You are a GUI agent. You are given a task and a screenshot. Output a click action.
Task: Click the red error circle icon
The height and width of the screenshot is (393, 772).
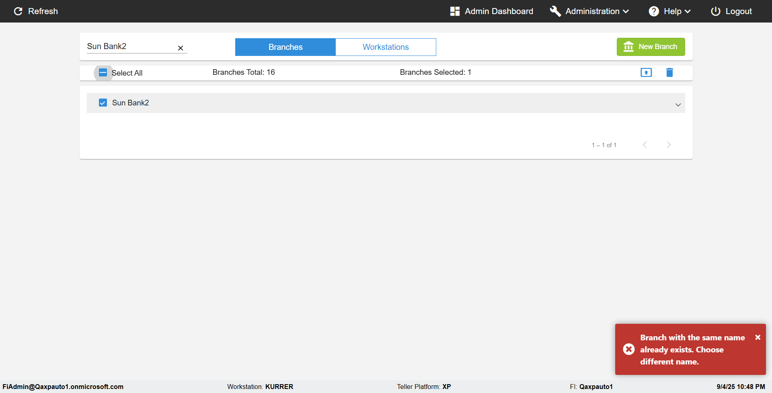pos(629,349)
